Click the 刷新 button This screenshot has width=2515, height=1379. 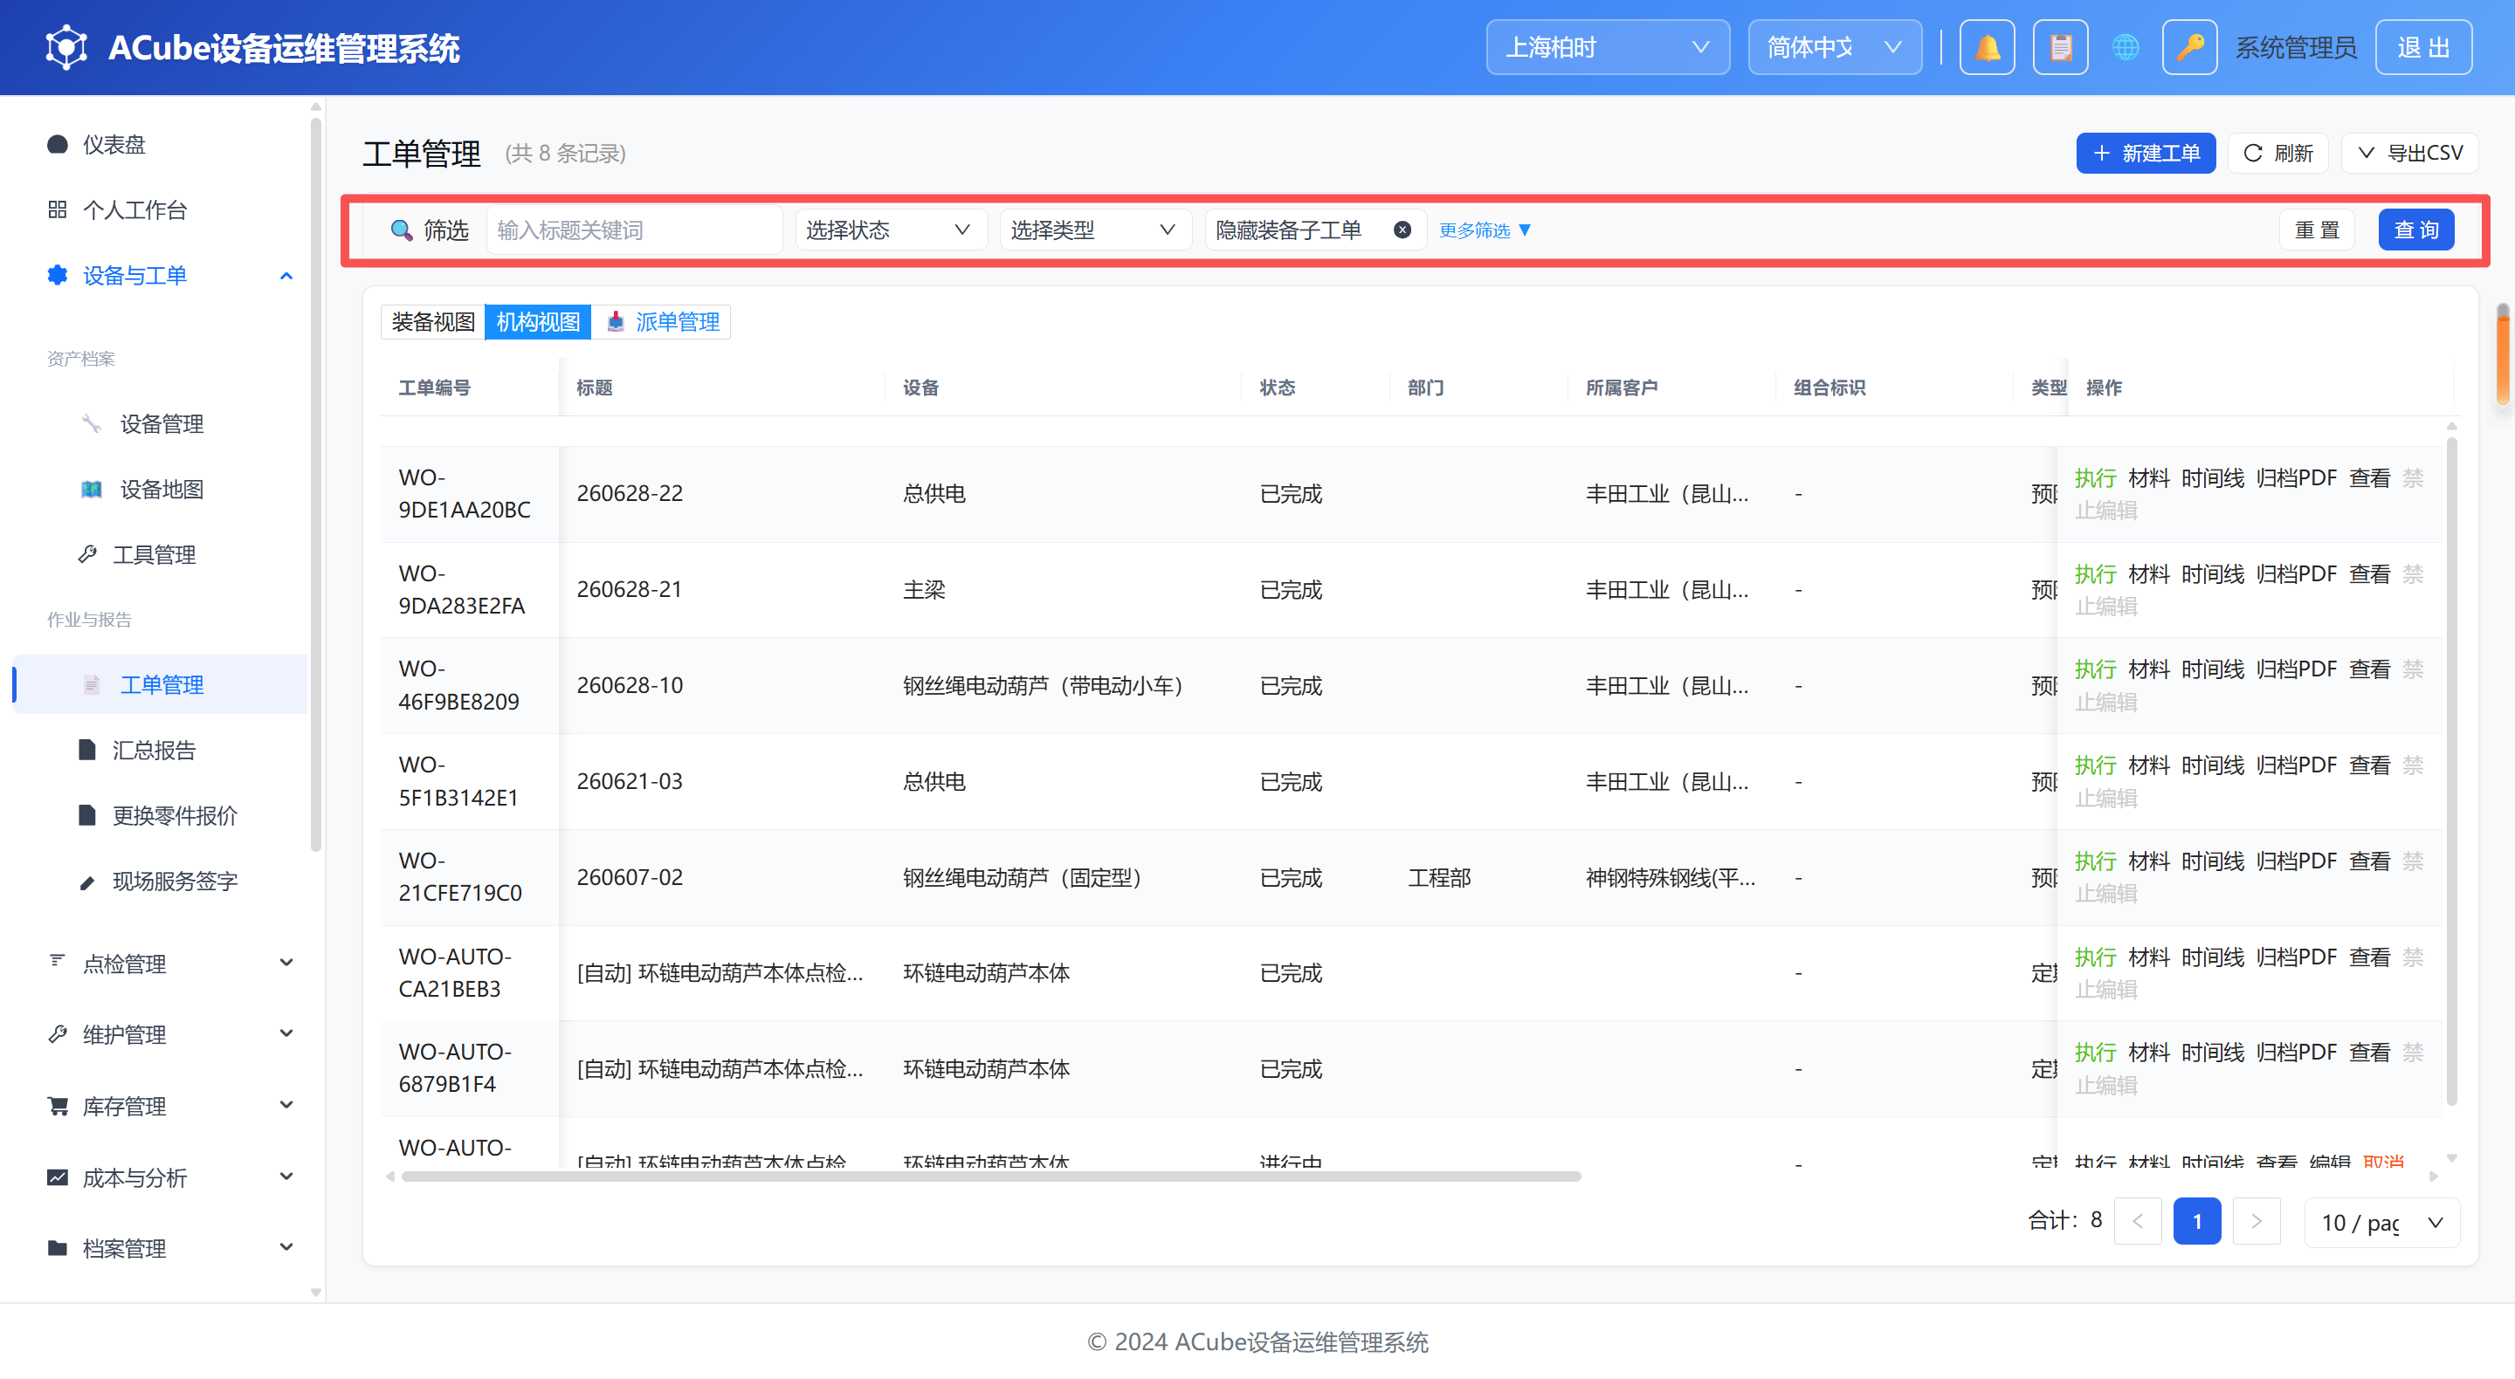coord(2277,154)
